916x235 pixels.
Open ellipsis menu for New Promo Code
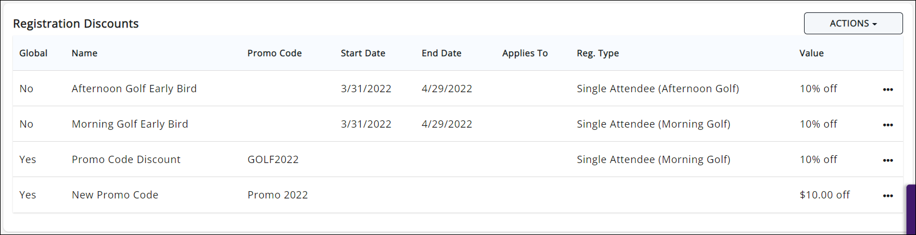click(x=888, y=196)
